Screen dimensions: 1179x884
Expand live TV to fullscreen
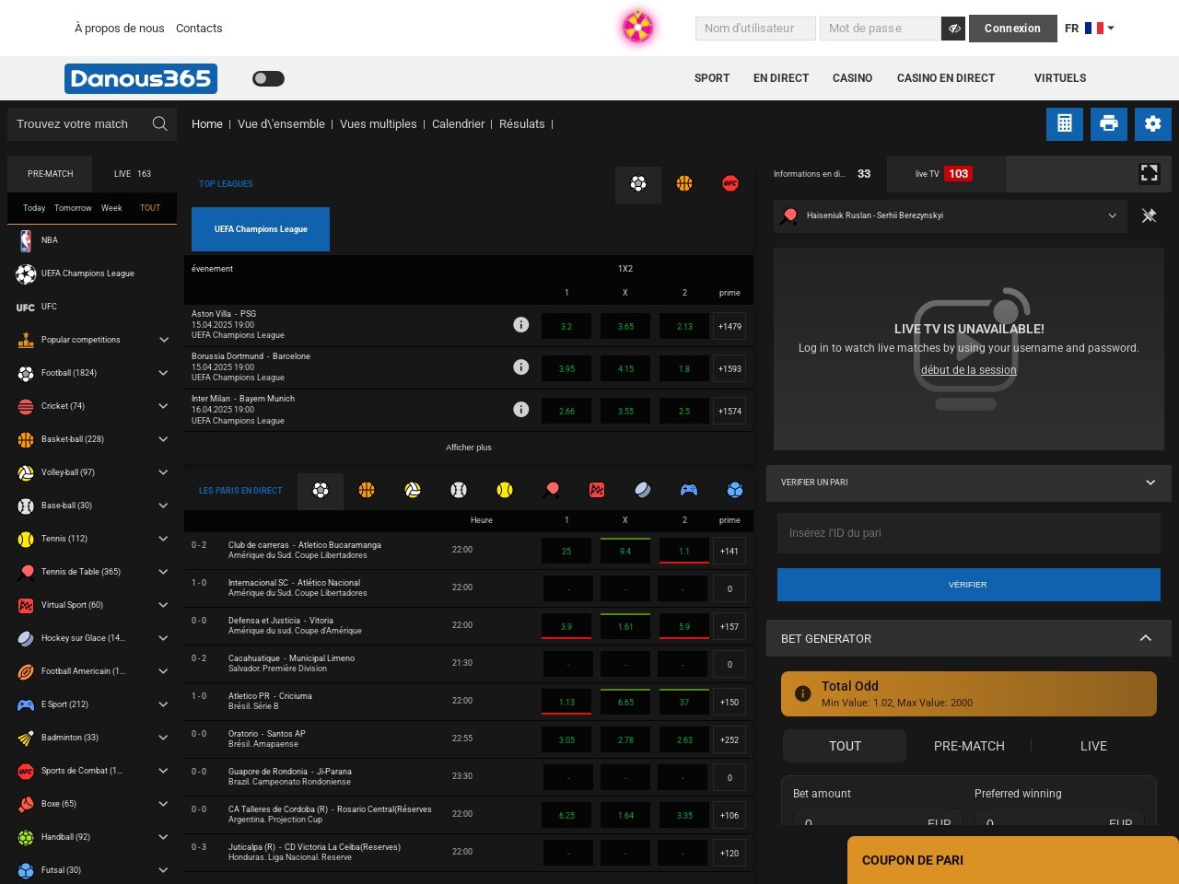(x=1150, y=173)
